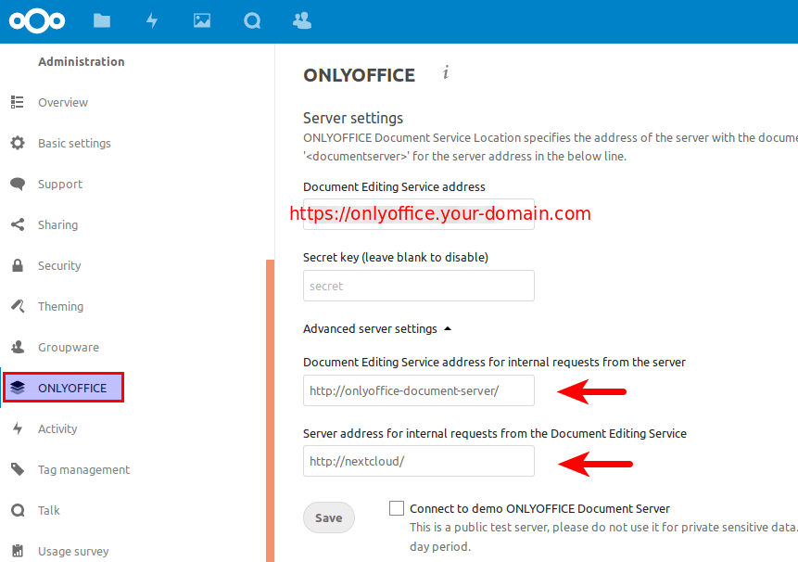The image size is (798, 562).
Task: Click the Secret key input field
Action: [419, 286]
